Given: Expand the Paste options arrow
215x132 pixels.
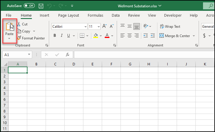Looking at the screenshot, I should [x=9, y=39].
